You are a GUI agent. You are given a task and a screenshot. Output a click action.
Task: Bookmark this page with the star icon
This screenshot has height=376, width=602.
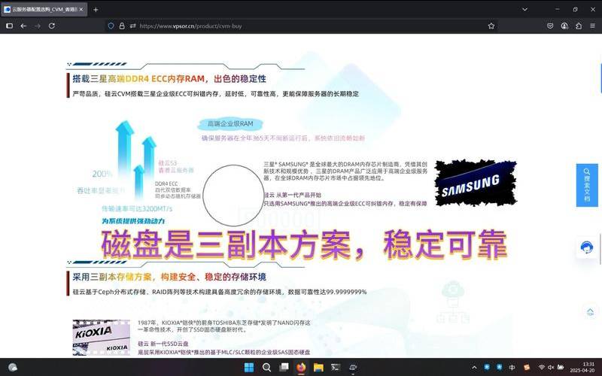pos(491,26)
